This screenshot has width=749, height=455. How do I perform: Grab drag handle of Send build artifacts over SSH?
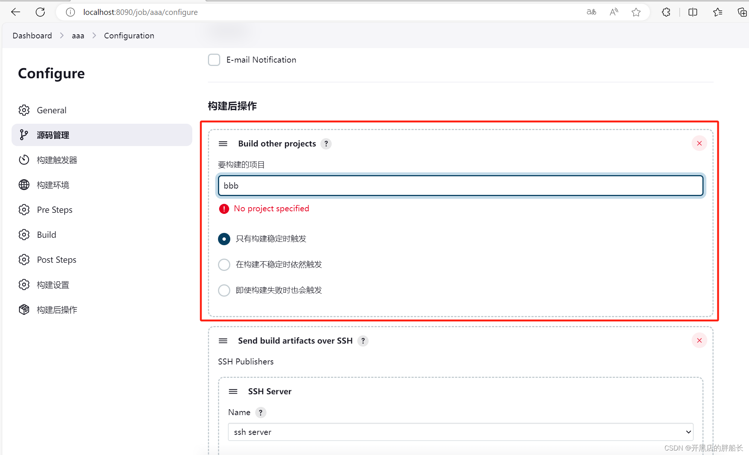[x=223, y=341]
